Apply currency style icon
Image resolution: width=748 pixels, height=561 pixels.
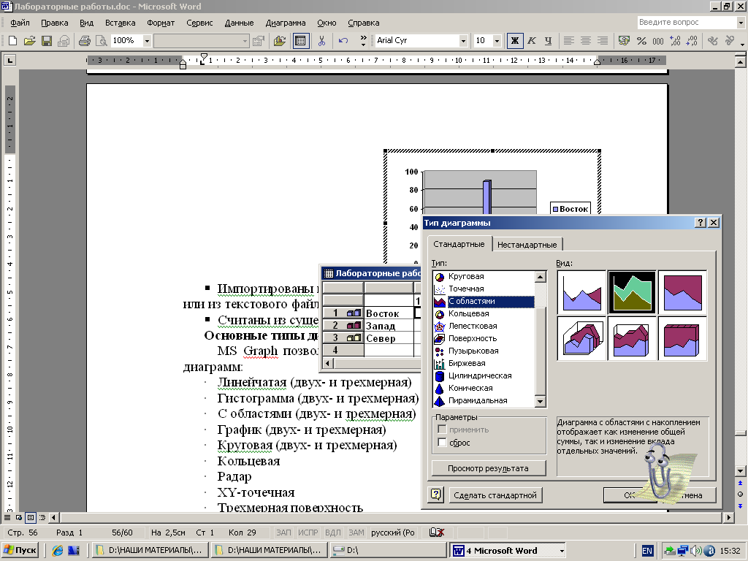624,41
